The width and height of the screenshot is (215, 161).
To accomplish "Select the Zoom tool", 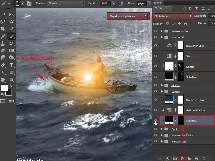I will click(x=12, y=80).
